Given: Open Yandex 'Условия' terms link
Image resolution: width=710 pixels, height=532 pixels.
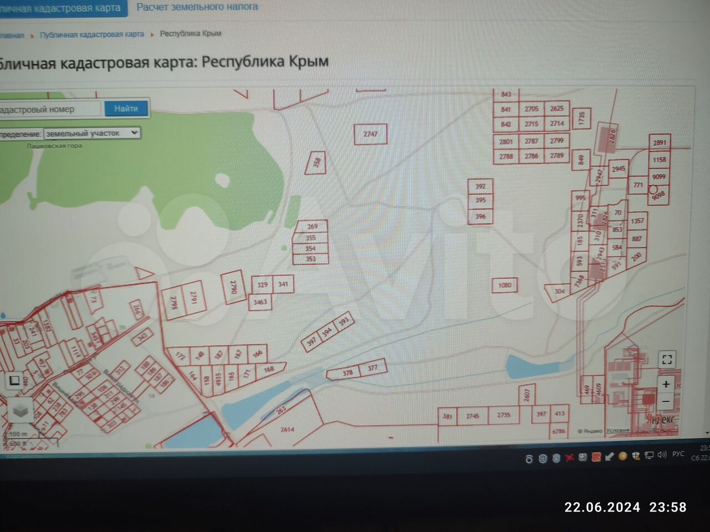Looking at the screenshot, I should 617,431.
